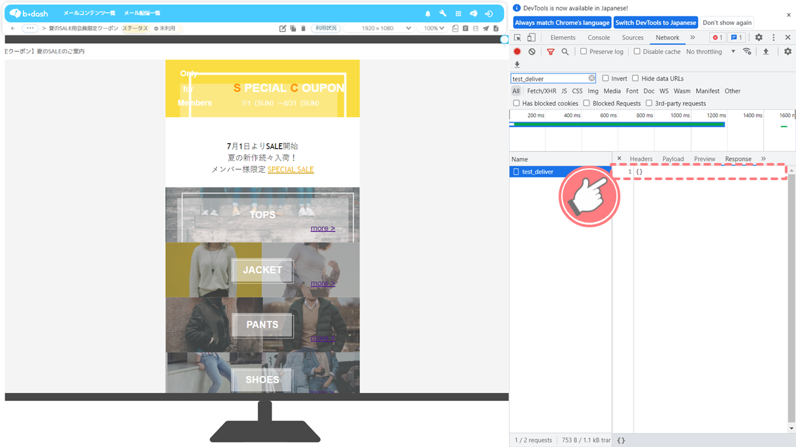Click the edit pencil icon in mail toolbar

coord(283,28)
